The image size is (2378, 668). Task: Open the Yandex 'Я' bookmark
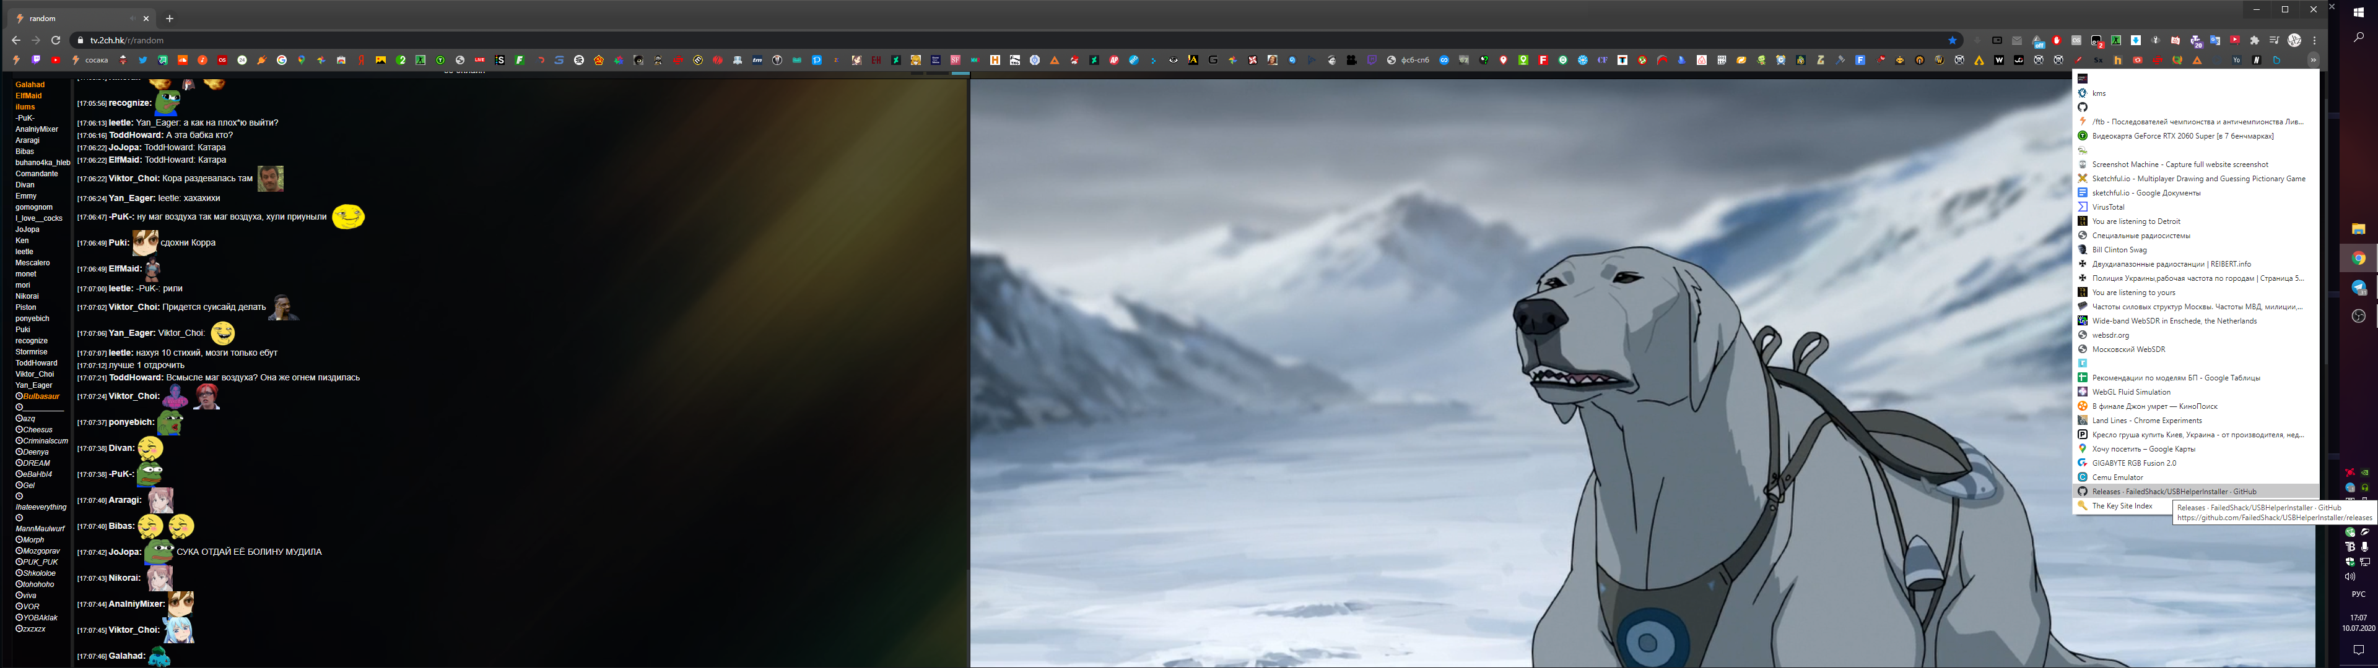tap(361, 60)
